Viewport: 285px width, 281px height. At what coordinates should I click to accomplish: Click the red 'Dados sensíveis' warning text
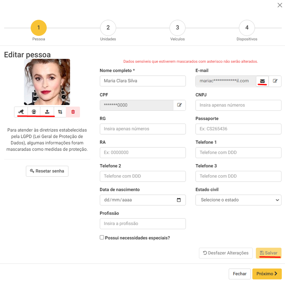pos(190,61)
